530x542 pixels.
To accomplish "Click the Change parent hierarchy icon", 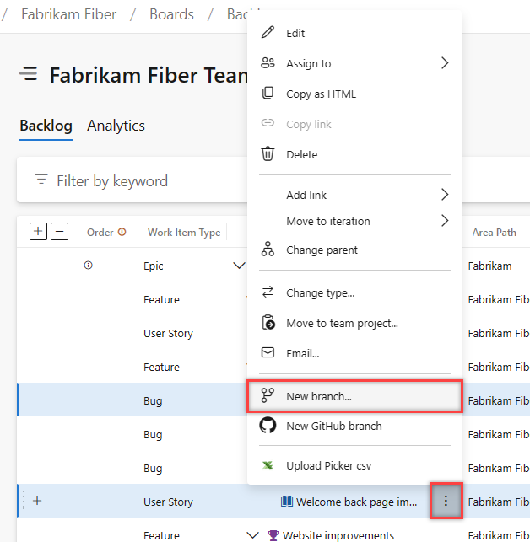I will (268, 250).
